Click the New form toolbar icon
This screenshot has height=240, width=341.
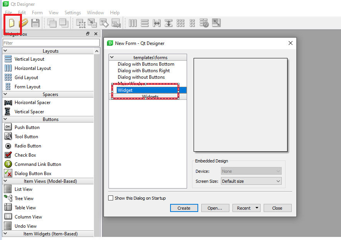pos(12,23)
